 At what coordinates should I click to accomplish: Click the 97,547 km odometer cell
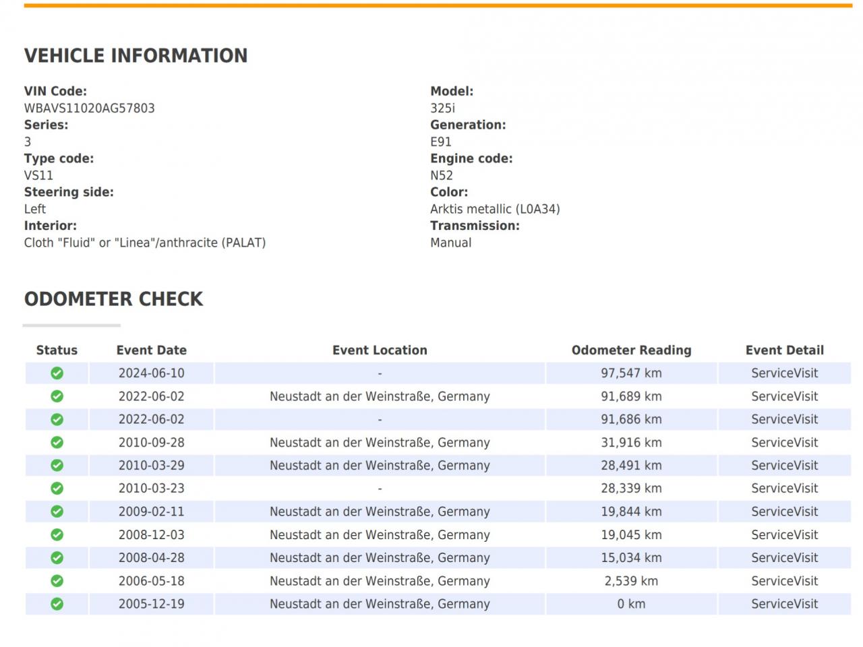(632, 373)
